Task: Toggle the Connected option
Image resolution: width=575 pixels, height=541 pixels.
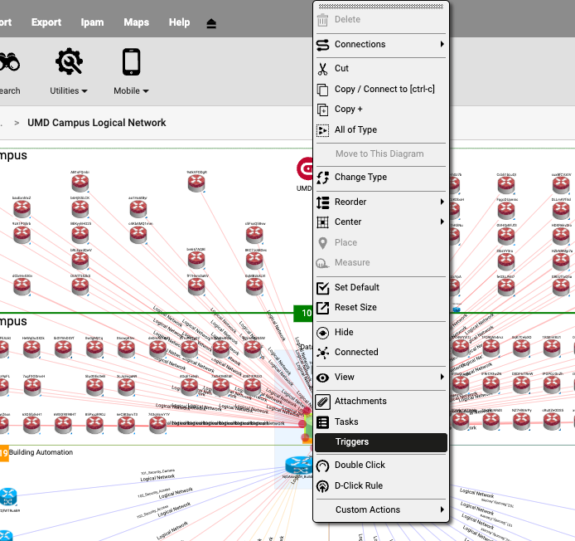Action: 355,353
